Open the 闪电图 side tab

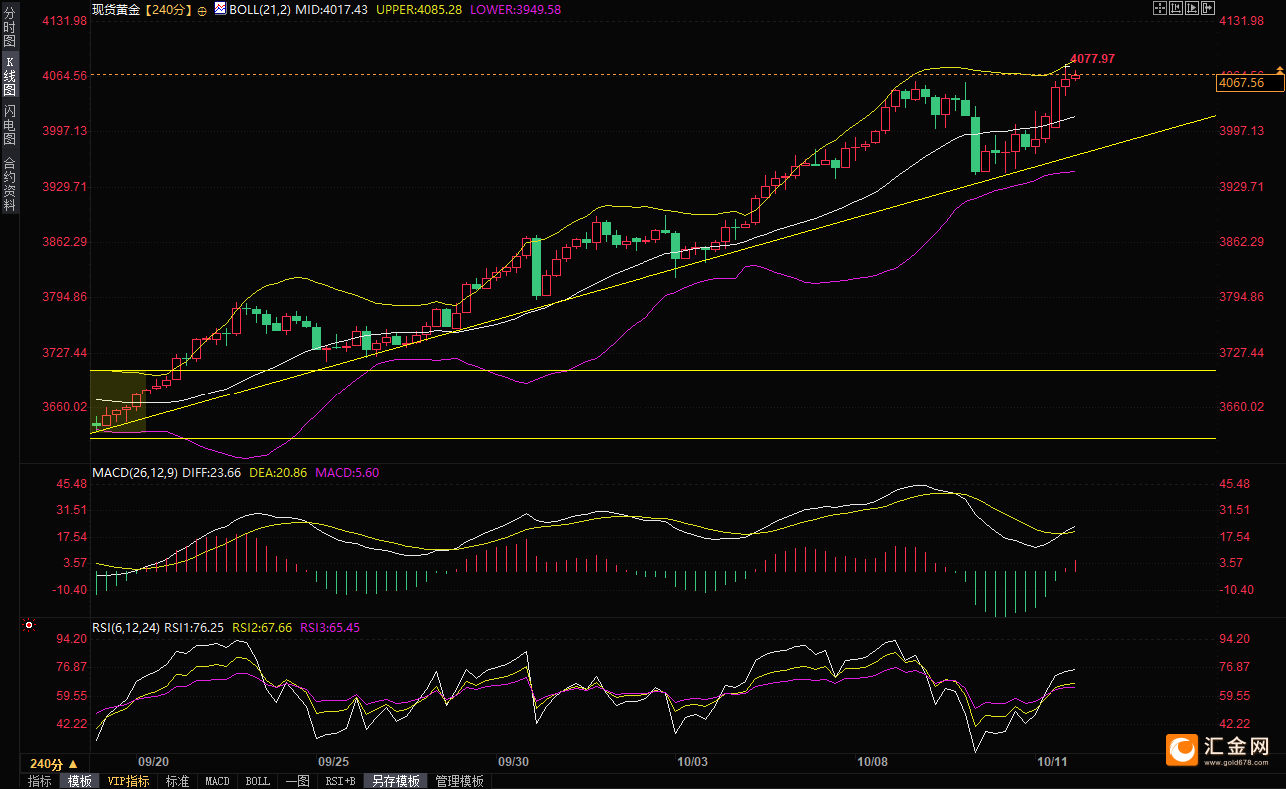(x=9, y=124)
